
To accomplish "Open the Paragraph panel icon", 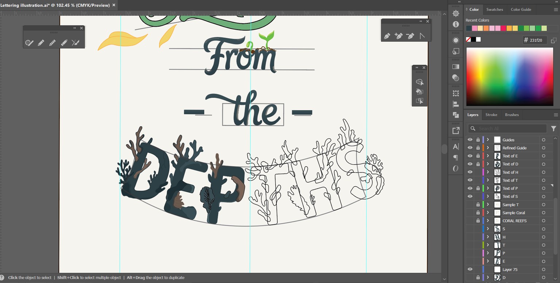I will coord(456,158).
